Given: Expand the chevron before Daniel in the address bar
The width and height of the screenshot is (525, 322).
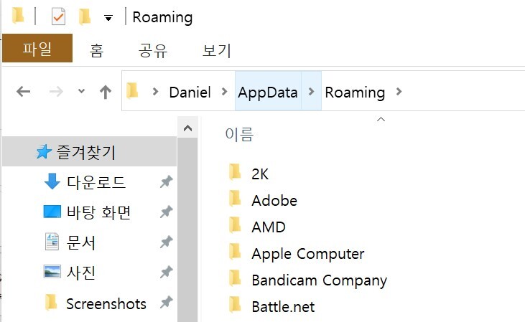Looking at the screenshot, I should click(x=155, y=91).
